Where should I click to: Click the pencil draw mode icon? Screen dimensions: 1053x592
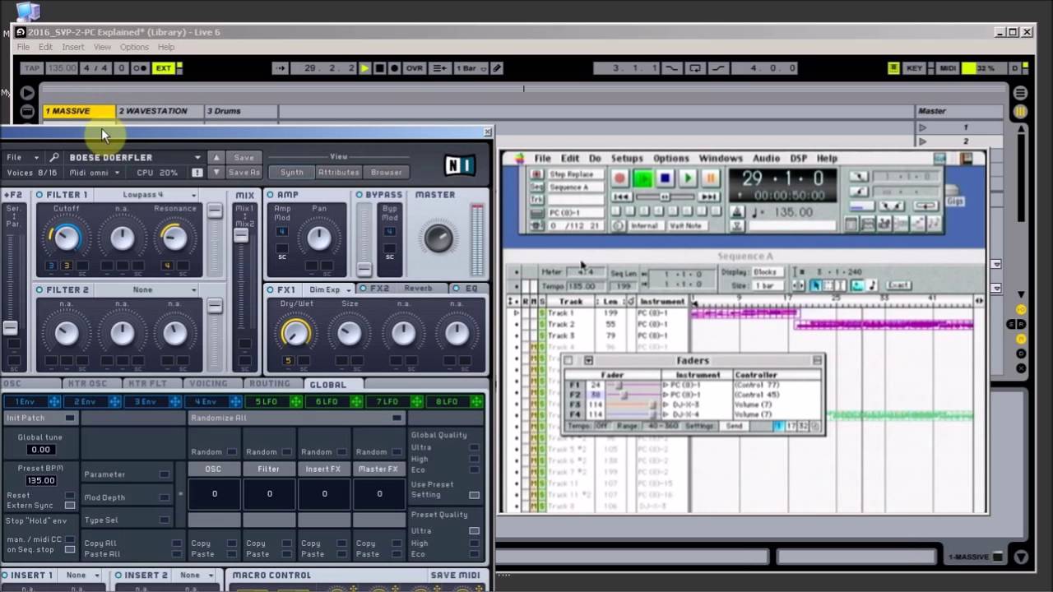(497, 68)
